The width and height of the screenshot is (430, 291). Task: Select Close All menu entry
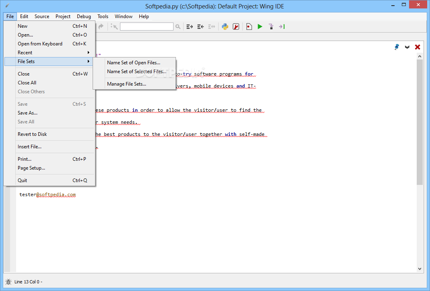coord(50,83)
